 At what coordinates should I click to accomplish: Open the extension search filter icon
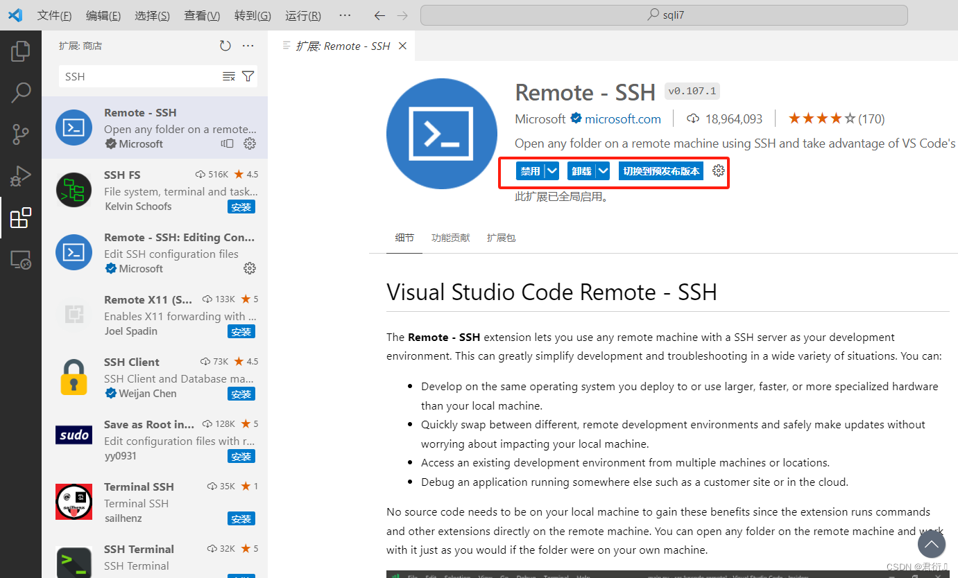(248, 76)
